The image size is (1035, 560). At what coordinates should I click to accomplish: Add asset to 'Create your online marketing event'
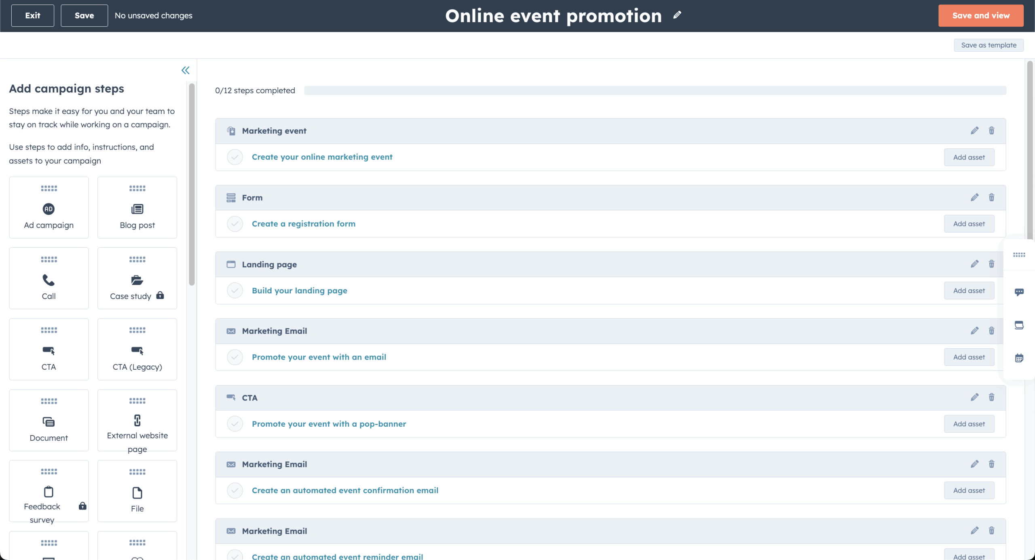tap(969, 157)
